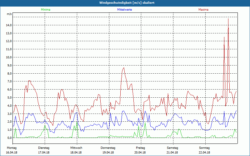250x156 pixels.
Task: Click the 'Mittwoch' day label
Action: tap(76, 148)
